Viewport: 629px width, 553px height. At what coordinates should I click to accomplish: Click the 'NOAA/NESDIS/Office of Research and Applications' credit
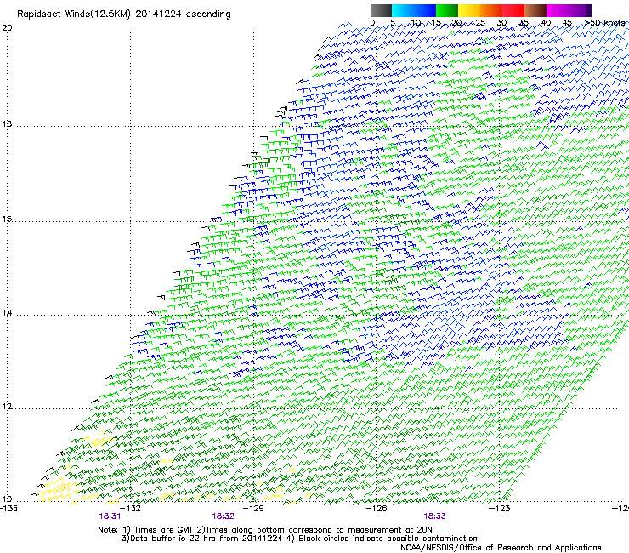(x=501, y=548)
